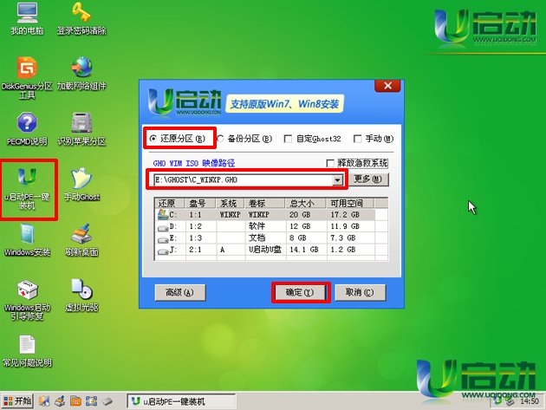Click the More (更多) button
The width and height of the screenshot is (546, 410).
point(368,179)
